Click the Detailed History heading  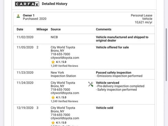(x=55, y=4)
